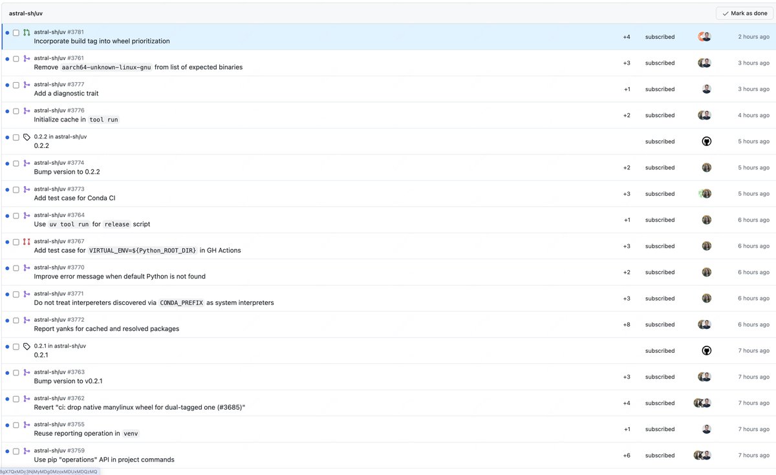
Task: Click the unread blue dot on #3763 row
Action: tap(7, 372)
